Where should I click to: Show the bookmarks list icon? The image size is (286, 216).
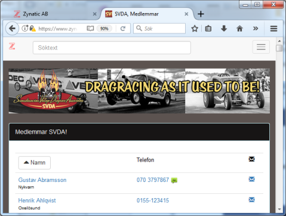[208, 29]
